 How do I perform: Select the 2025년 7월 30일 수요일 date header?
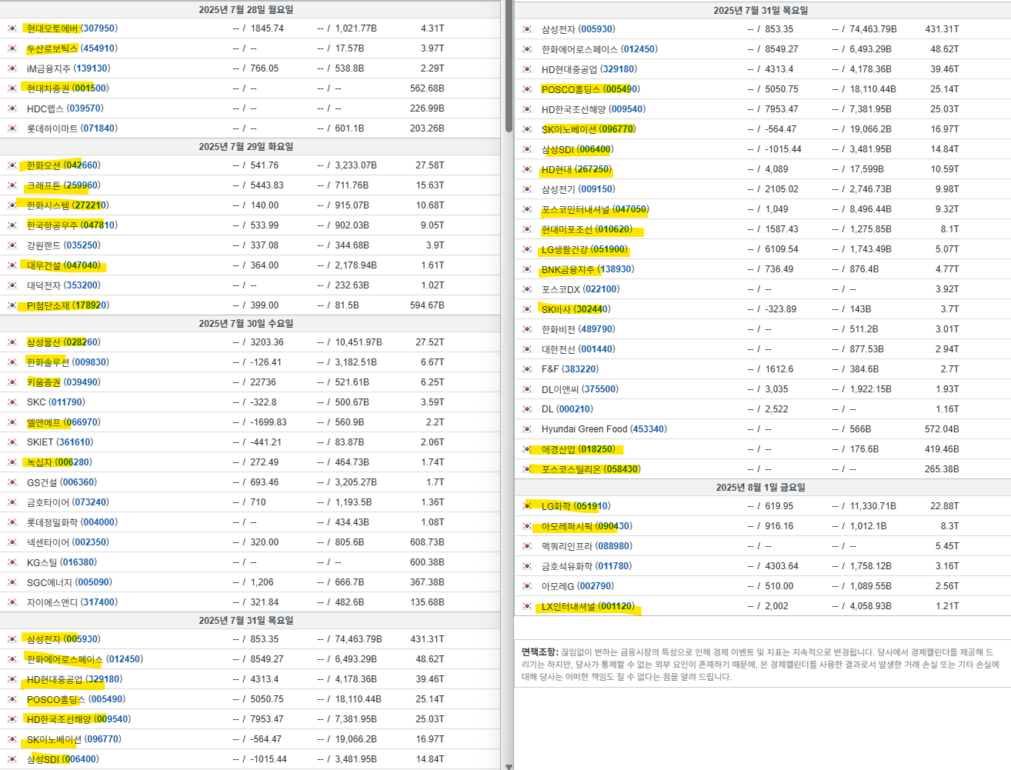point(246,324)
